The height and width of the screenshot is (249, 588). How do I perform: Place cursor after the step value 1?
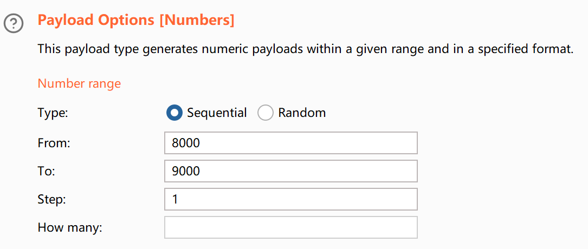(179, 199)
